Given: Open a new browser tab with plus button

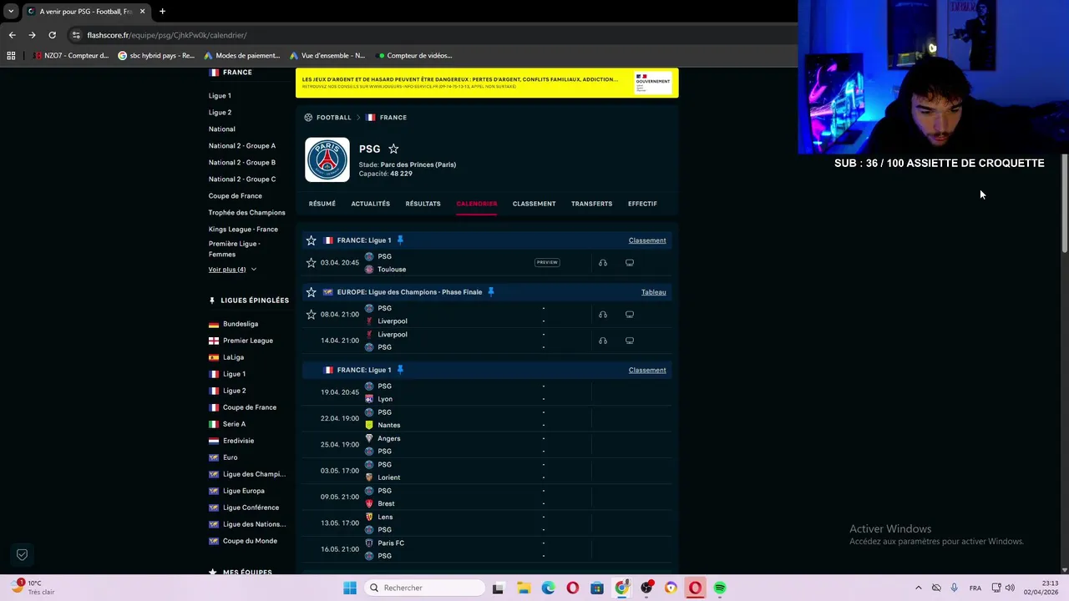Looking at the screenshot, I should click(162, 12).
